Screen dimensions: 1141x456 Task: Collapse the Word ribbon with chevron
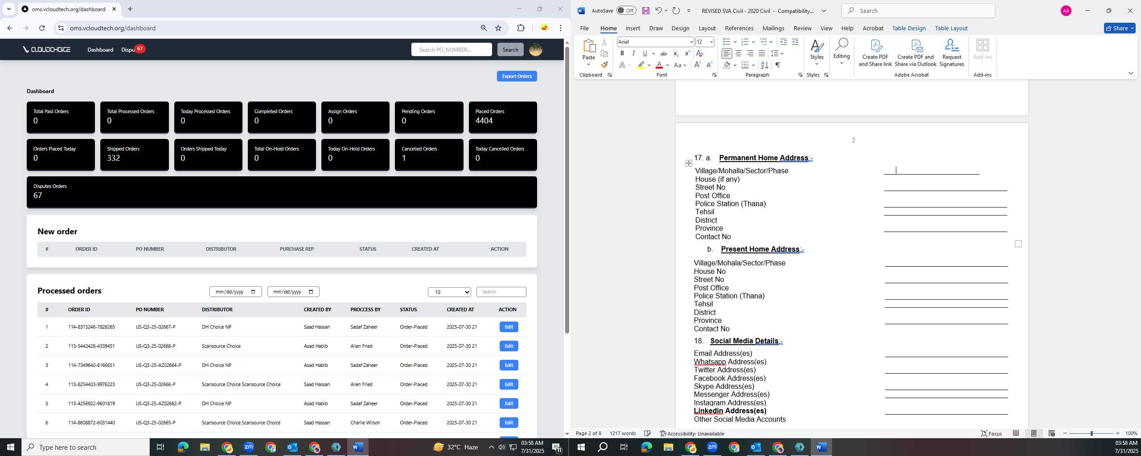click(1131, 73)
